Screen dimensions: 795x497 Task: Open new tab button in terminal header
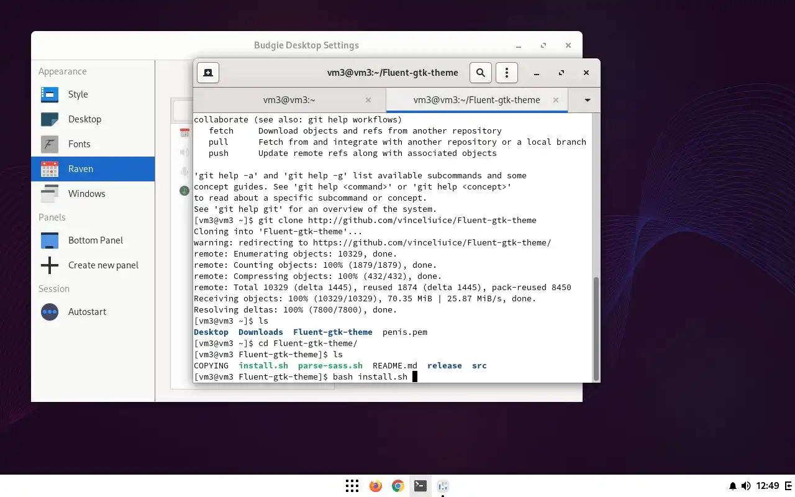tap(208, 73)
